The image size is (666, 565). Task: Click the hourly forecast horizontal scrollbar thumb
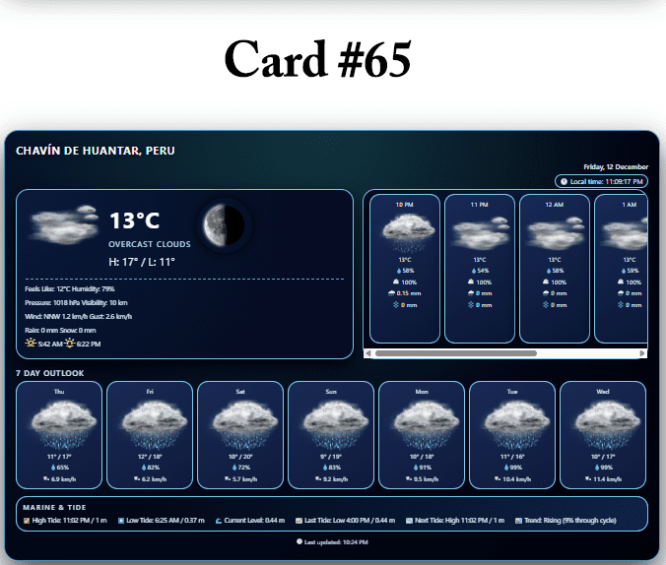point(455,352)
